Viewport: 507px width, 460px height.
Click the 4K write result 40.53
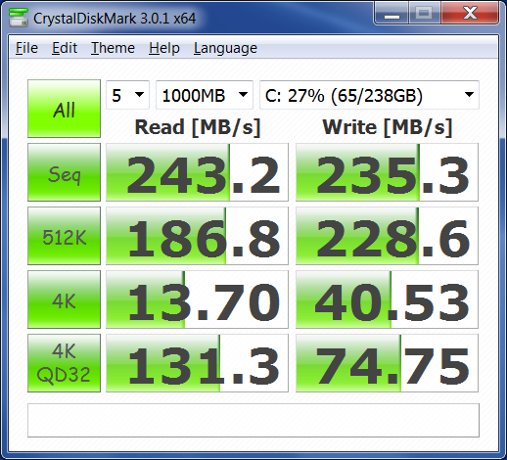tap(387, 299)
